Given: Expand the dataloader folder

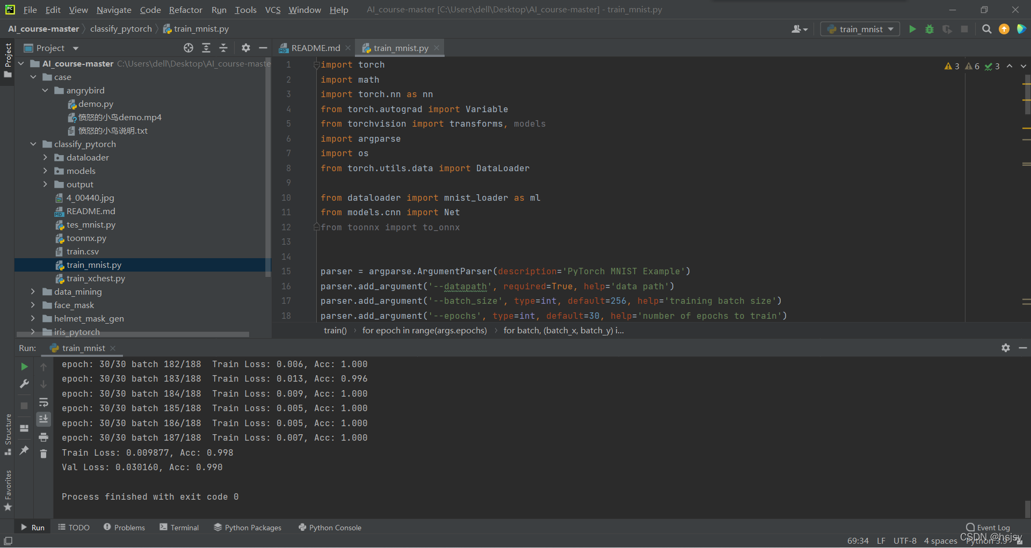Looking at the screenshot, I should point(45,157).
